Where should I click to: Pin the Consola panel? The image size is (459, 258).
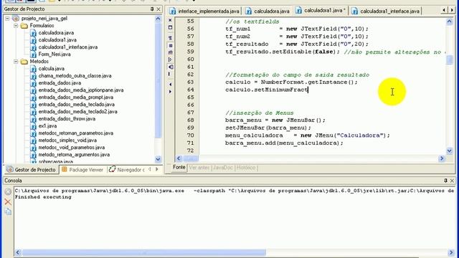pos(445,181)
